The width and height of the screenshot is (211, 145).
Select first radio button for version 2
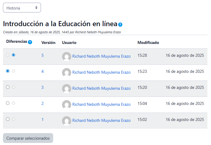tap(8, 103)
